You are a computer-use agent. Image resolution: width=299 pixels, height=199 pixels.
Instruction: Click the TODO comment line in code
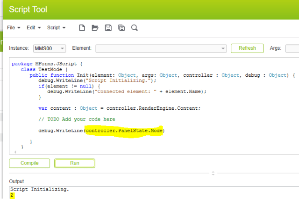pyautogui.click(x=77, y=119)
